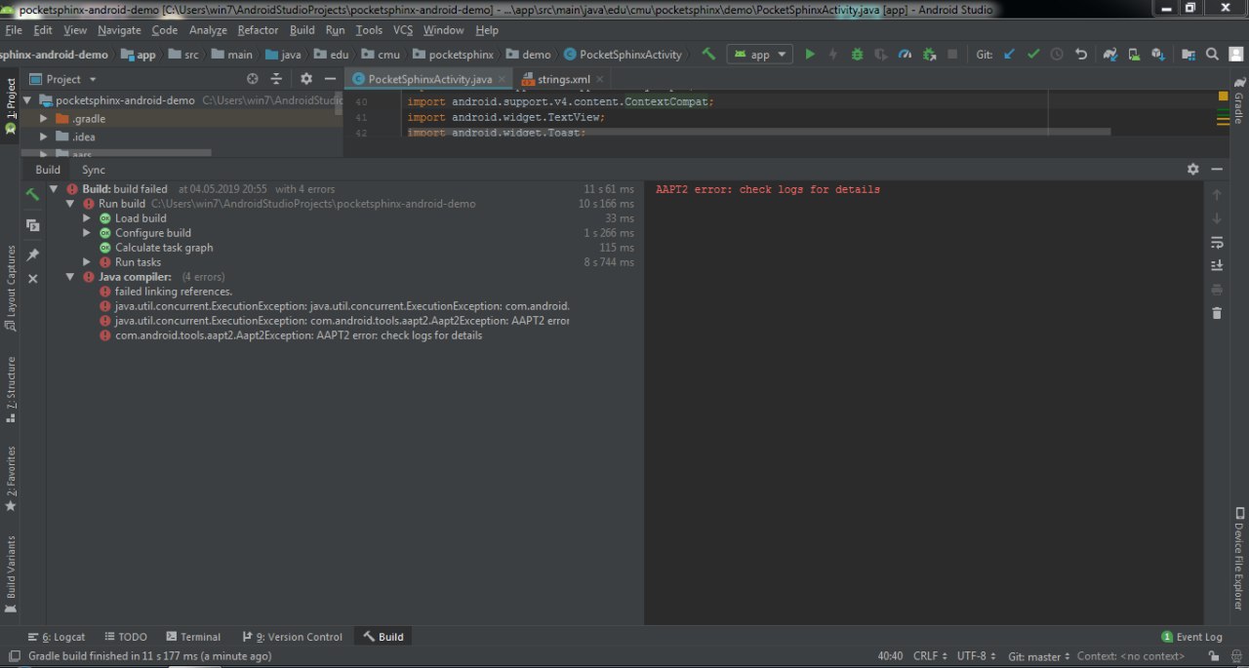Expand the Run tasks node
This screenshot has height=668, width=1249.
87,262
